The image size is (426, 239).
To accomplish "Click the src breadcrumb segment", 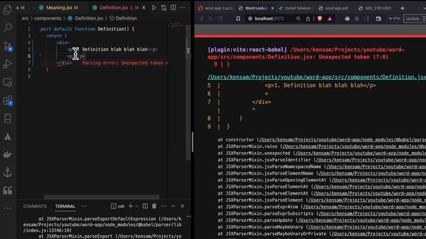I will tap(25, 19).
